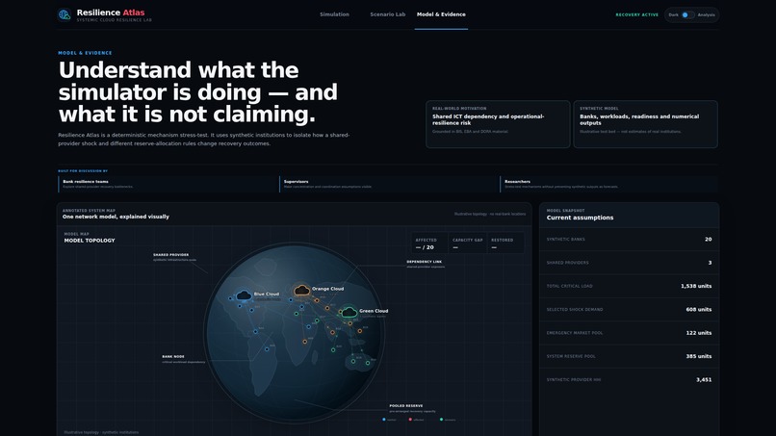Click the blue legend dot below the globe
Screen dimensions: 776x436
point(384,420)
